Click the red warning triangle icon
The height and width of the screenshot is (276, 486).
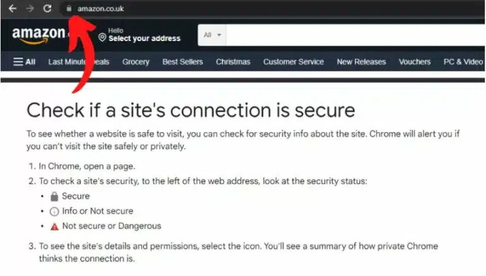[x=54, y=227]
